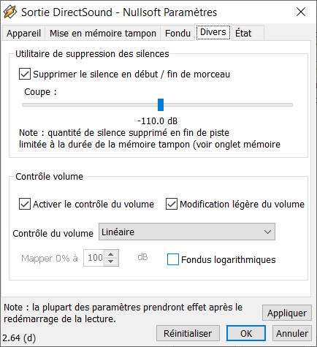
Task: Increase Mapper 0% value with up arrow
Action: (x=111, y=254)
